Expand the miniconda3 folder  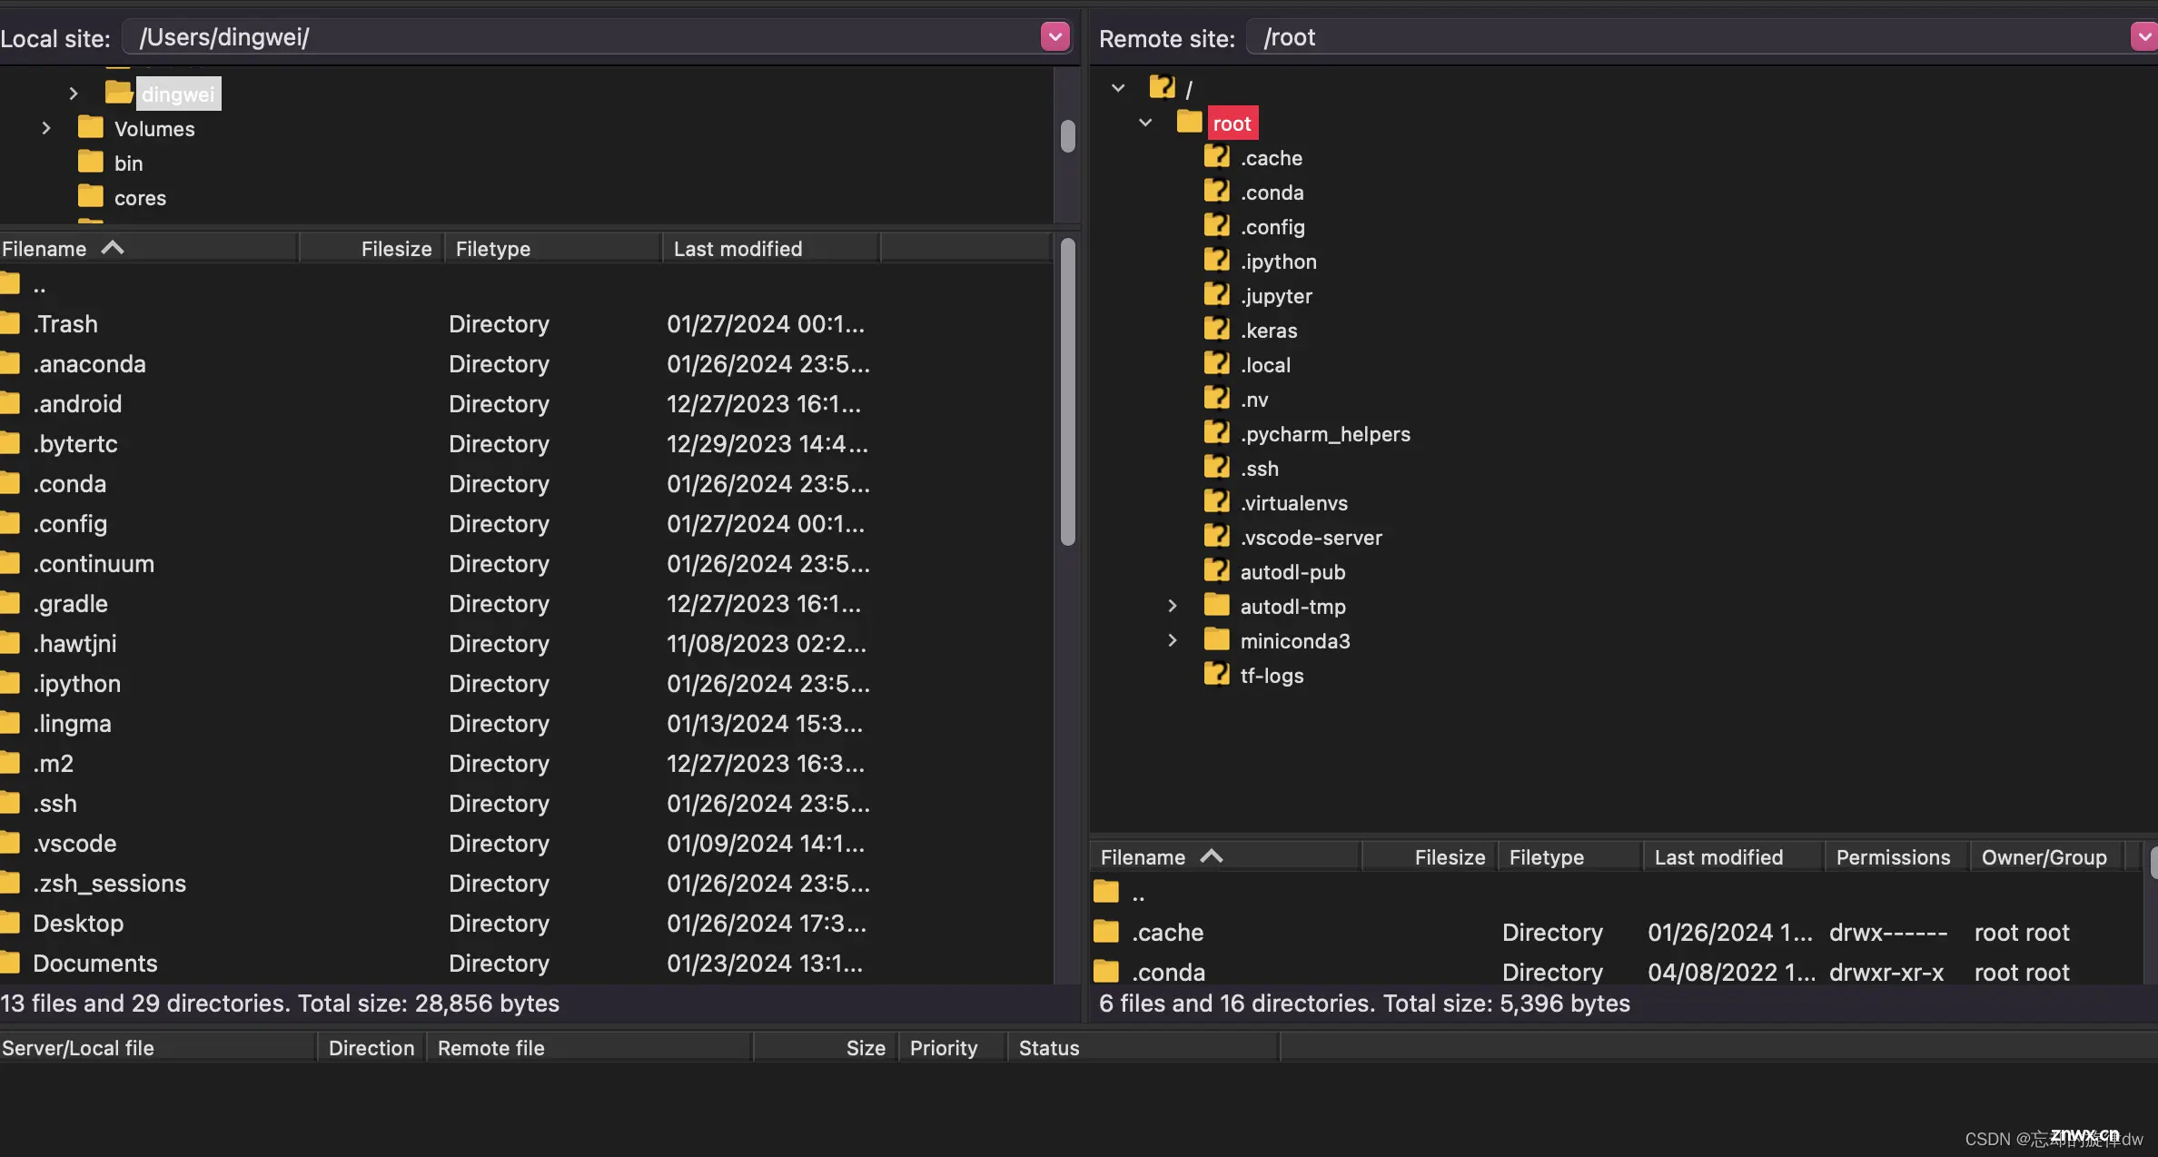coord(1171,640)
